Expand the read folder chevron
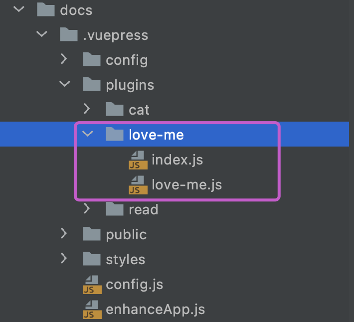Viewport: 354px width, 322px height. 87,209
